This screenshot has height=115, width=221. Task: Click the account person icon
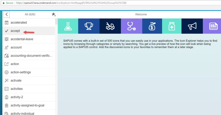[7, 48]
